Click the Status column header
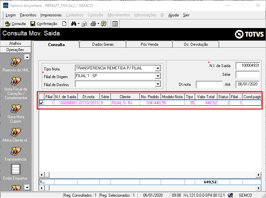266x198 pixels. 224,97
